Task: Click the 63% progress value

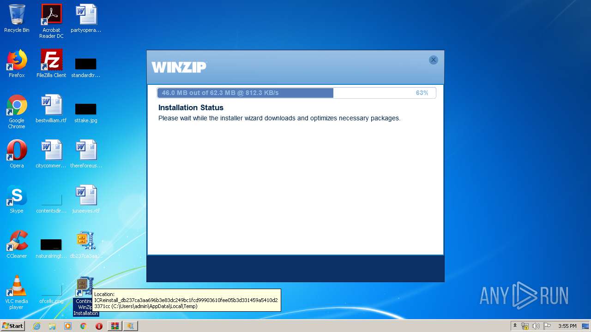Action: [x=422, y=93]
